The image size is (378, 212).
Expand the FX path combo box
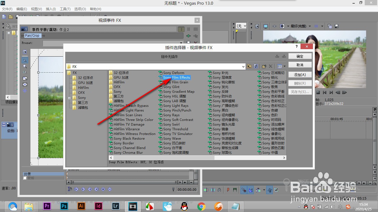pos(244,67)
